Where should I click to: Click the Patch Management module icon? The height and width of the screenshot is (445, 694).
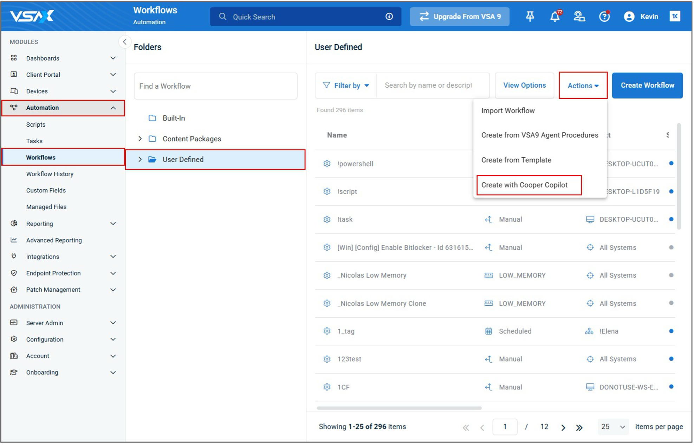14,290
